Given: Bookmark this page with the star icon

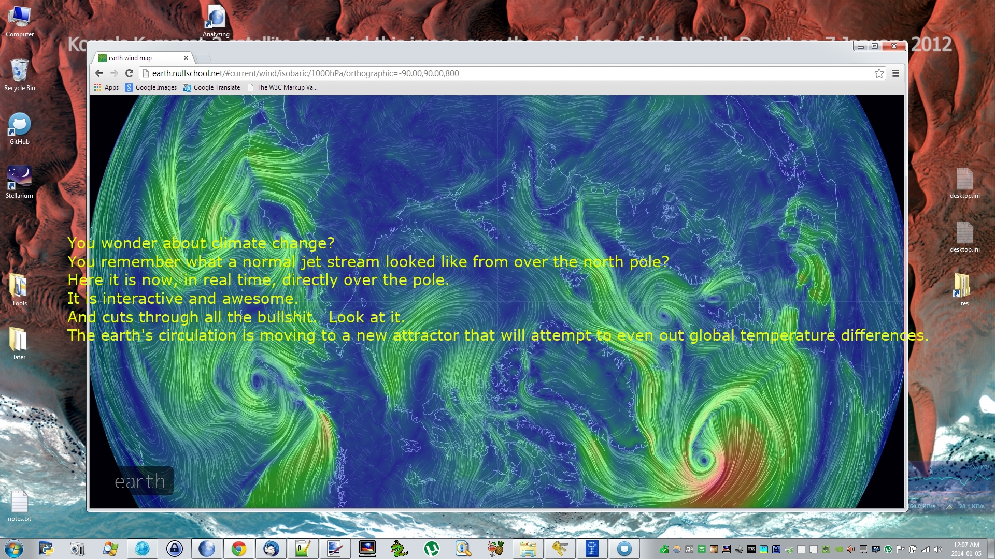Looking at the screenshot, I should click(x=879, y=73).
